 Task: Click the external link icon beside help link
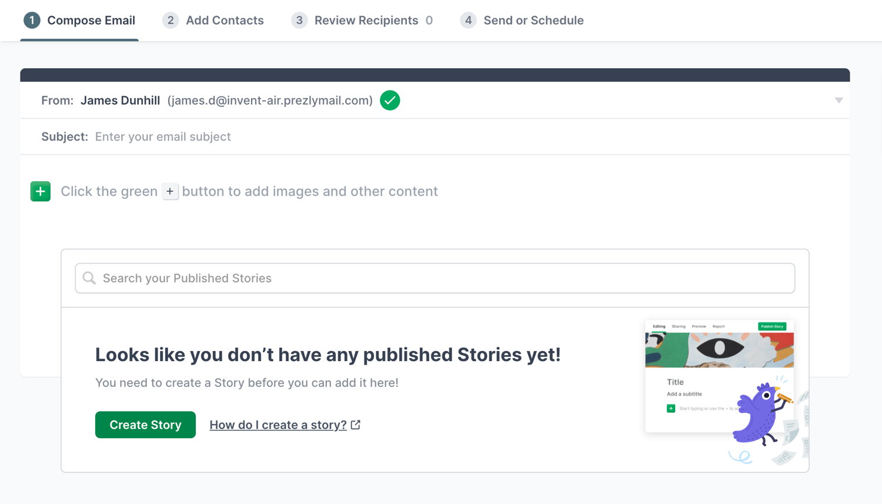coord(356,425)
